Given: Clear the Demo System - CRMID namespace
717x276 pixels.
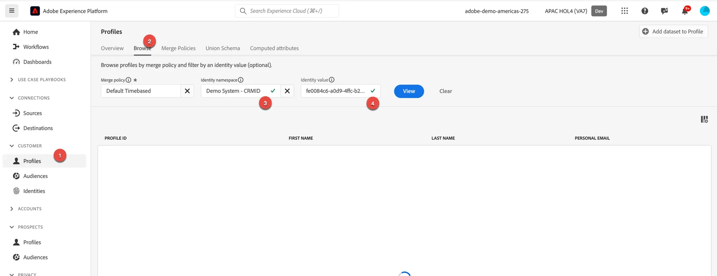Looking at the screenshot, I should [x=287, y=91].
